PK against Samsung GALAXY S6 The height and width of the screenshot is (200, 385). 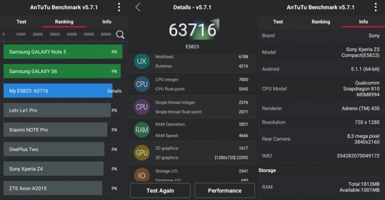[x=114, y=71]
